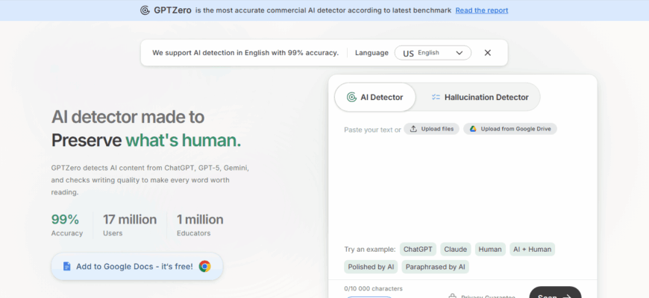Screen dimensions: 649x298
Task: Switch to the AI Detector tab
Action: point(375,97)
